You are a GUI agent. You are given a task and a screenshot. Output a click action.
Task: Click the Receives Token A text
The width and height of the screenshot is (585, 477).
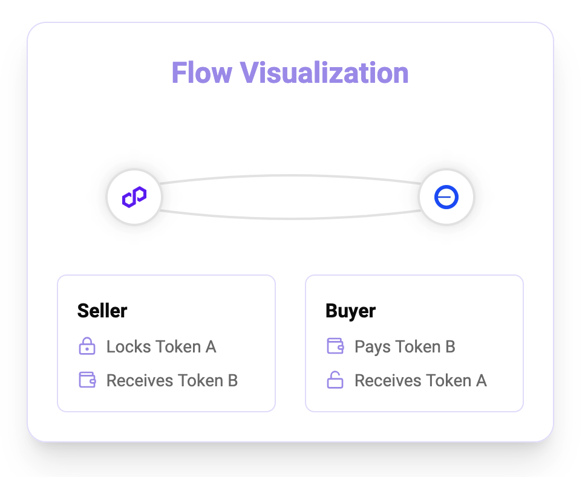tap(420, 380)
